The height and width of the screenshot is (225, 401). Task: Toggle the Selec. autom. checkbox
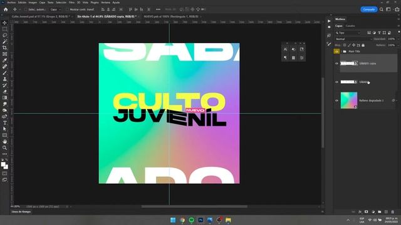tap(26, 9)
